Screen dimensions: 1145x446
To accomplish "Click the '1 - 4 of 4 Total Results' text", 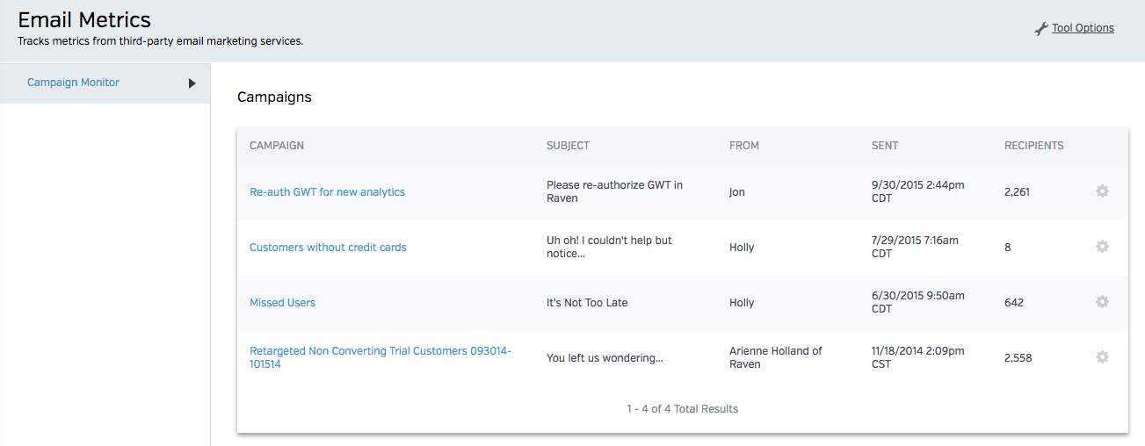I will click(x=682, y=409).
